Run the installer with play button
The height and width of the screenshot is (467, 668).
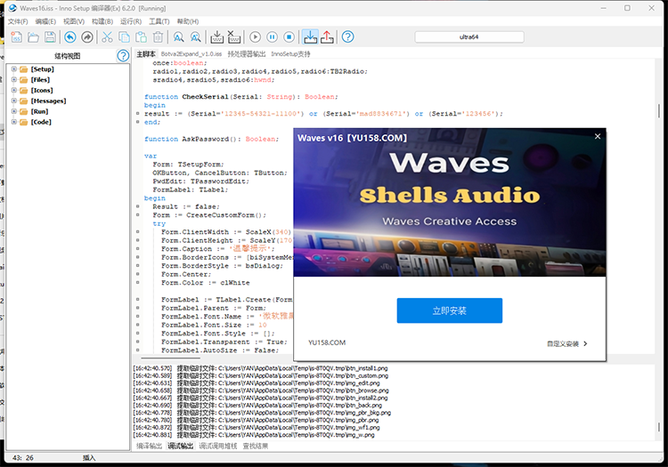point(256,37)
